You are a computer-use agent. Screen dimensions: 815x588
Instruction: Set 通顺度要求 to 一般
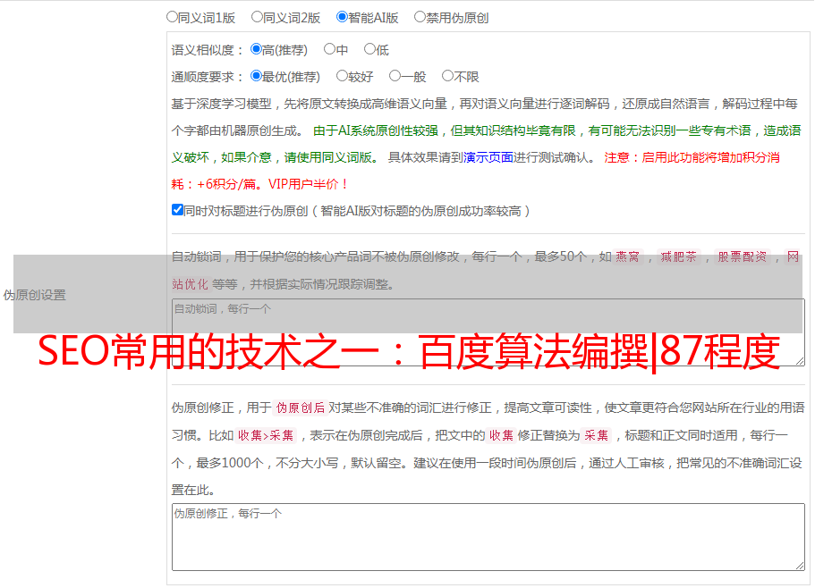[395, 76]
